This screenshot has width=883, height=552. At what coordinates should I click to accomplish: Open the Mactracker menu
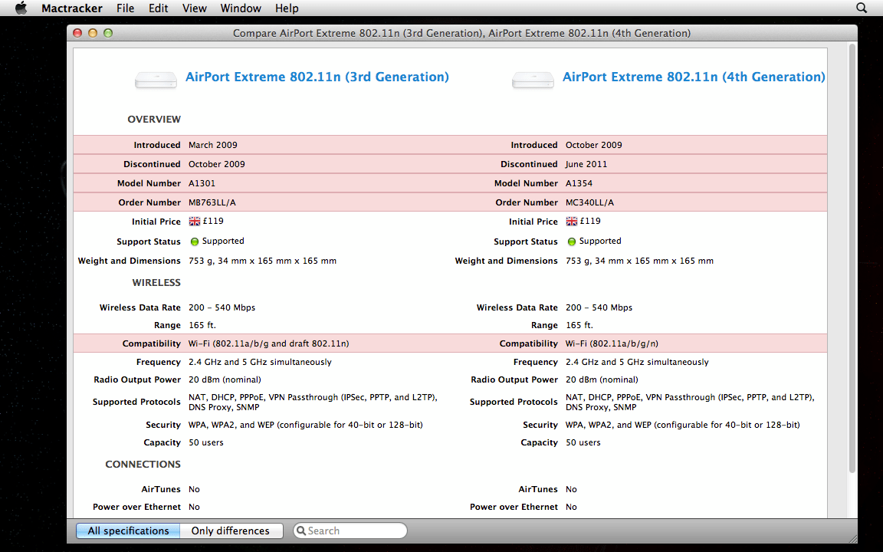71,8
